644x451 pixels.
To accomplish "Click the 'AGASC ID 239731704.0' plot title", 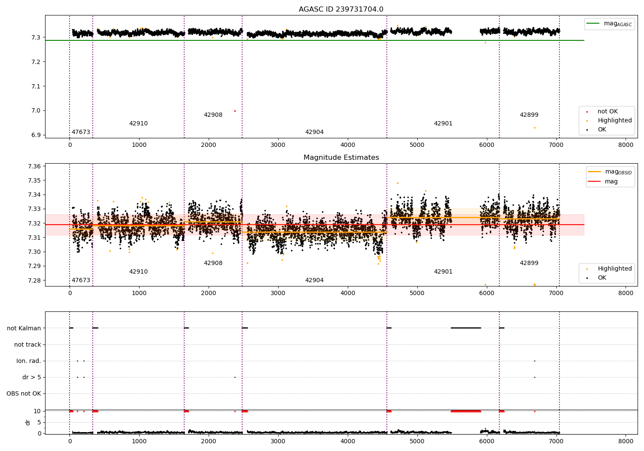I will pyautogui.click(x=341, y=9).
